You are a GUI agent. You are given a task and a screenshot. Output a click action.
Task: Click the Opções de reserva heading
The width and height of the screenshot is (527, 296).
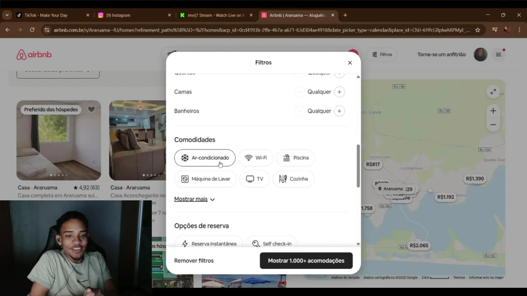201,226
